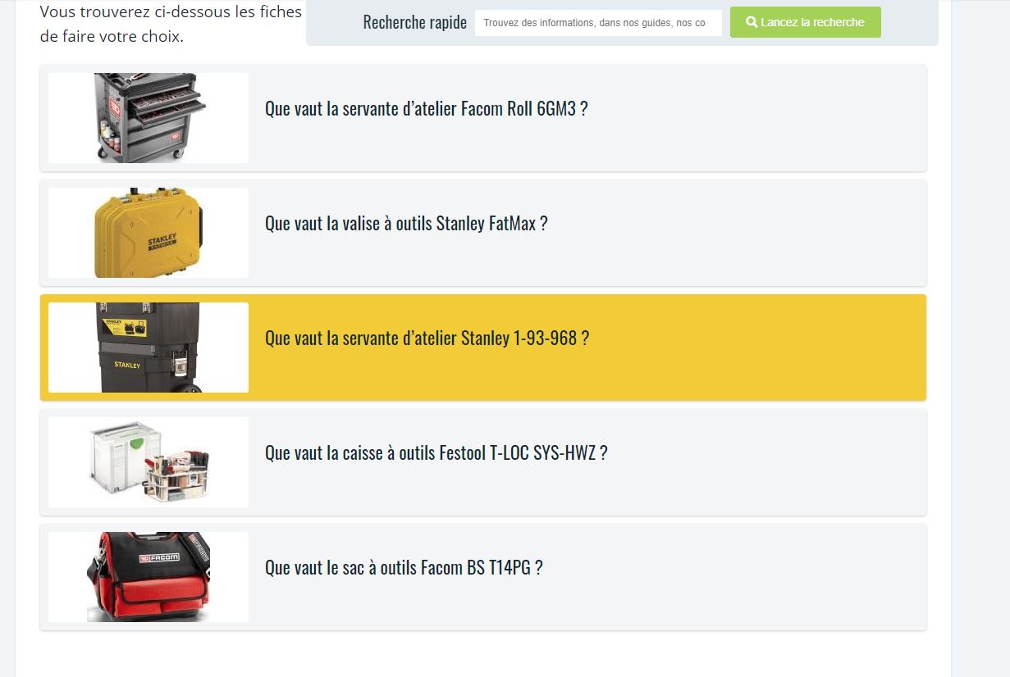Viewport: 1010px width, 677px height.
Task: Click the quick search input field
Action: pos(598,23)
